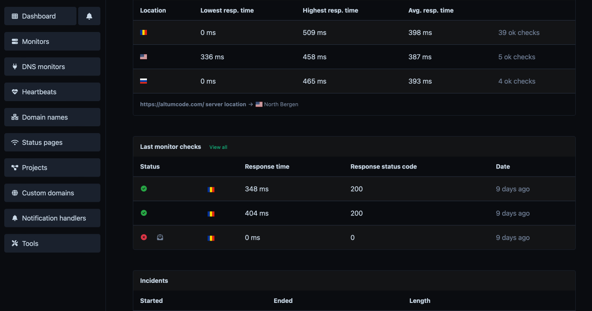
Task: Click the 5 ok checks text
Action: pyautogui.click(x=516, y=57)
